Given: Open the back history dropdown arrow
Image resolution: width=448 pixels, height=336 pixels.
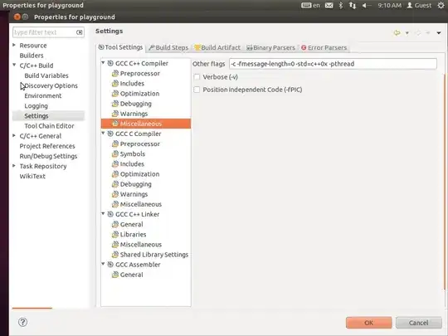Looking at the screenshot, I should (407, 33).
